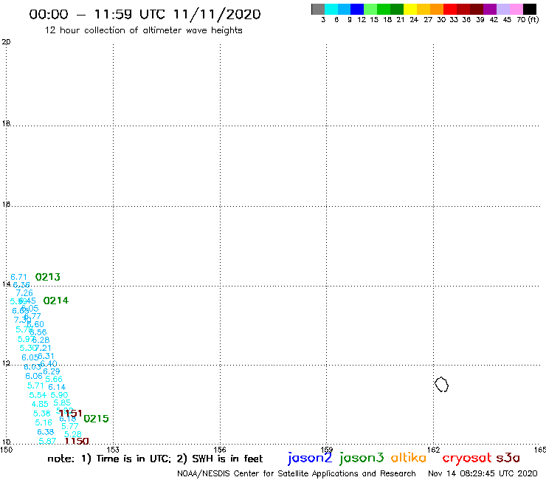Select the dark blue color bar swatch
Viewport: 546px width, 480px height.
point(357,9)
